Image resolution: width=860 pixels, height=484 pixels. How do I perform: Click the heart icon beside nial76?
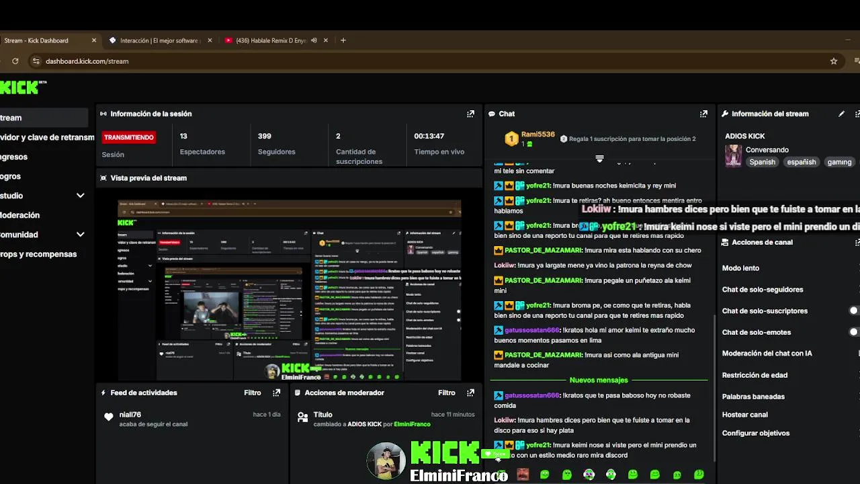109,417
